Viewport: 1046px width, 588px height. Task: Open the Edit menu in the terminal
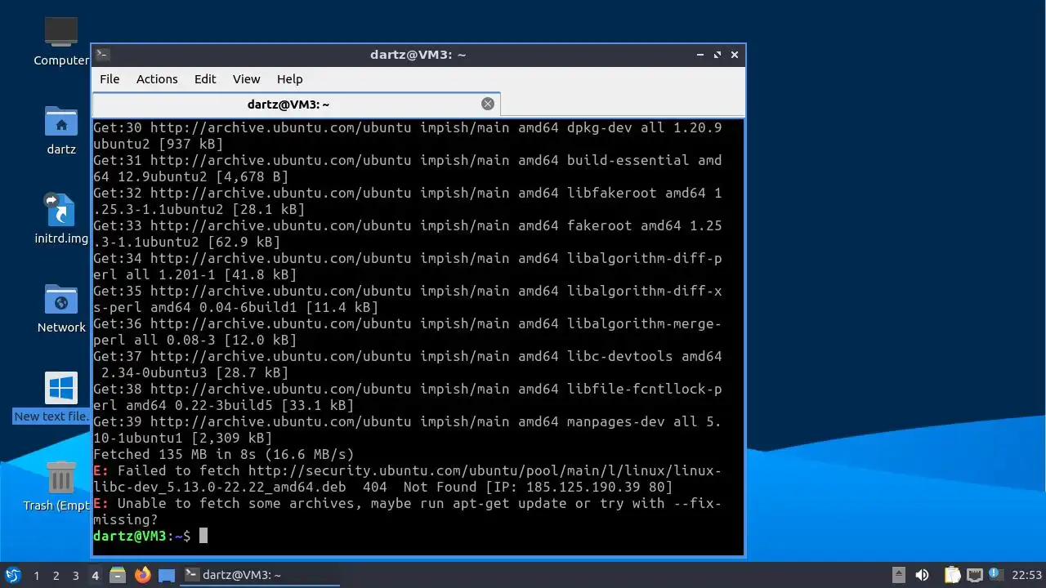(x=205, y=79)
